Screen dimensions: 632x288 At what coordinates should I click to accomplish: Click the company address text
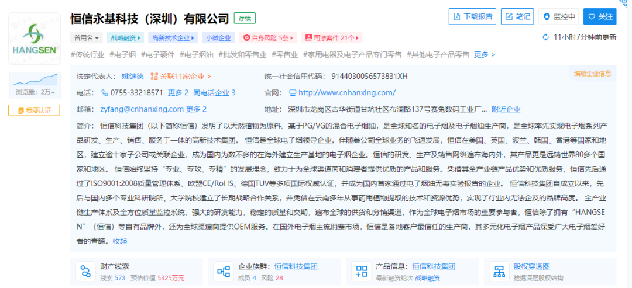389,109
